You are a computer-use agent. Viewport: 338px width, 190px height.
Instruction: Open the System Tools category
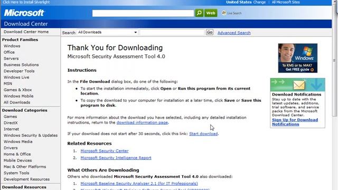tap(16, 173)
